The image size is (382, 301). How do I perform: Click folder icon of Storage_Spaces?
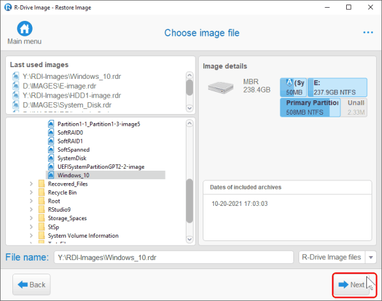coord(42,218)
